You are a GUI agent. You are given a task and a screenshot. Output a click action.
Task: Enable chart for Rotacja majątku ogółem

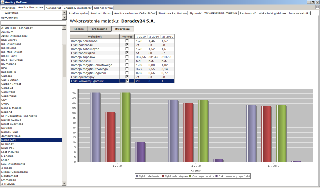pyautogui.click(x=127, y=73)
